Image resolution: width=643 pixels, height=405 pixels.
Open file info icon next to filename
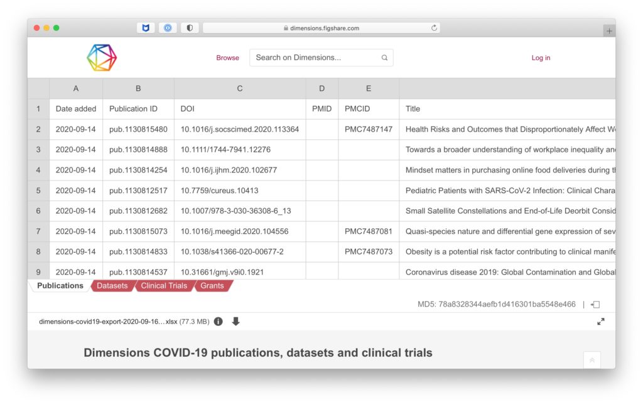click(218, 322)
